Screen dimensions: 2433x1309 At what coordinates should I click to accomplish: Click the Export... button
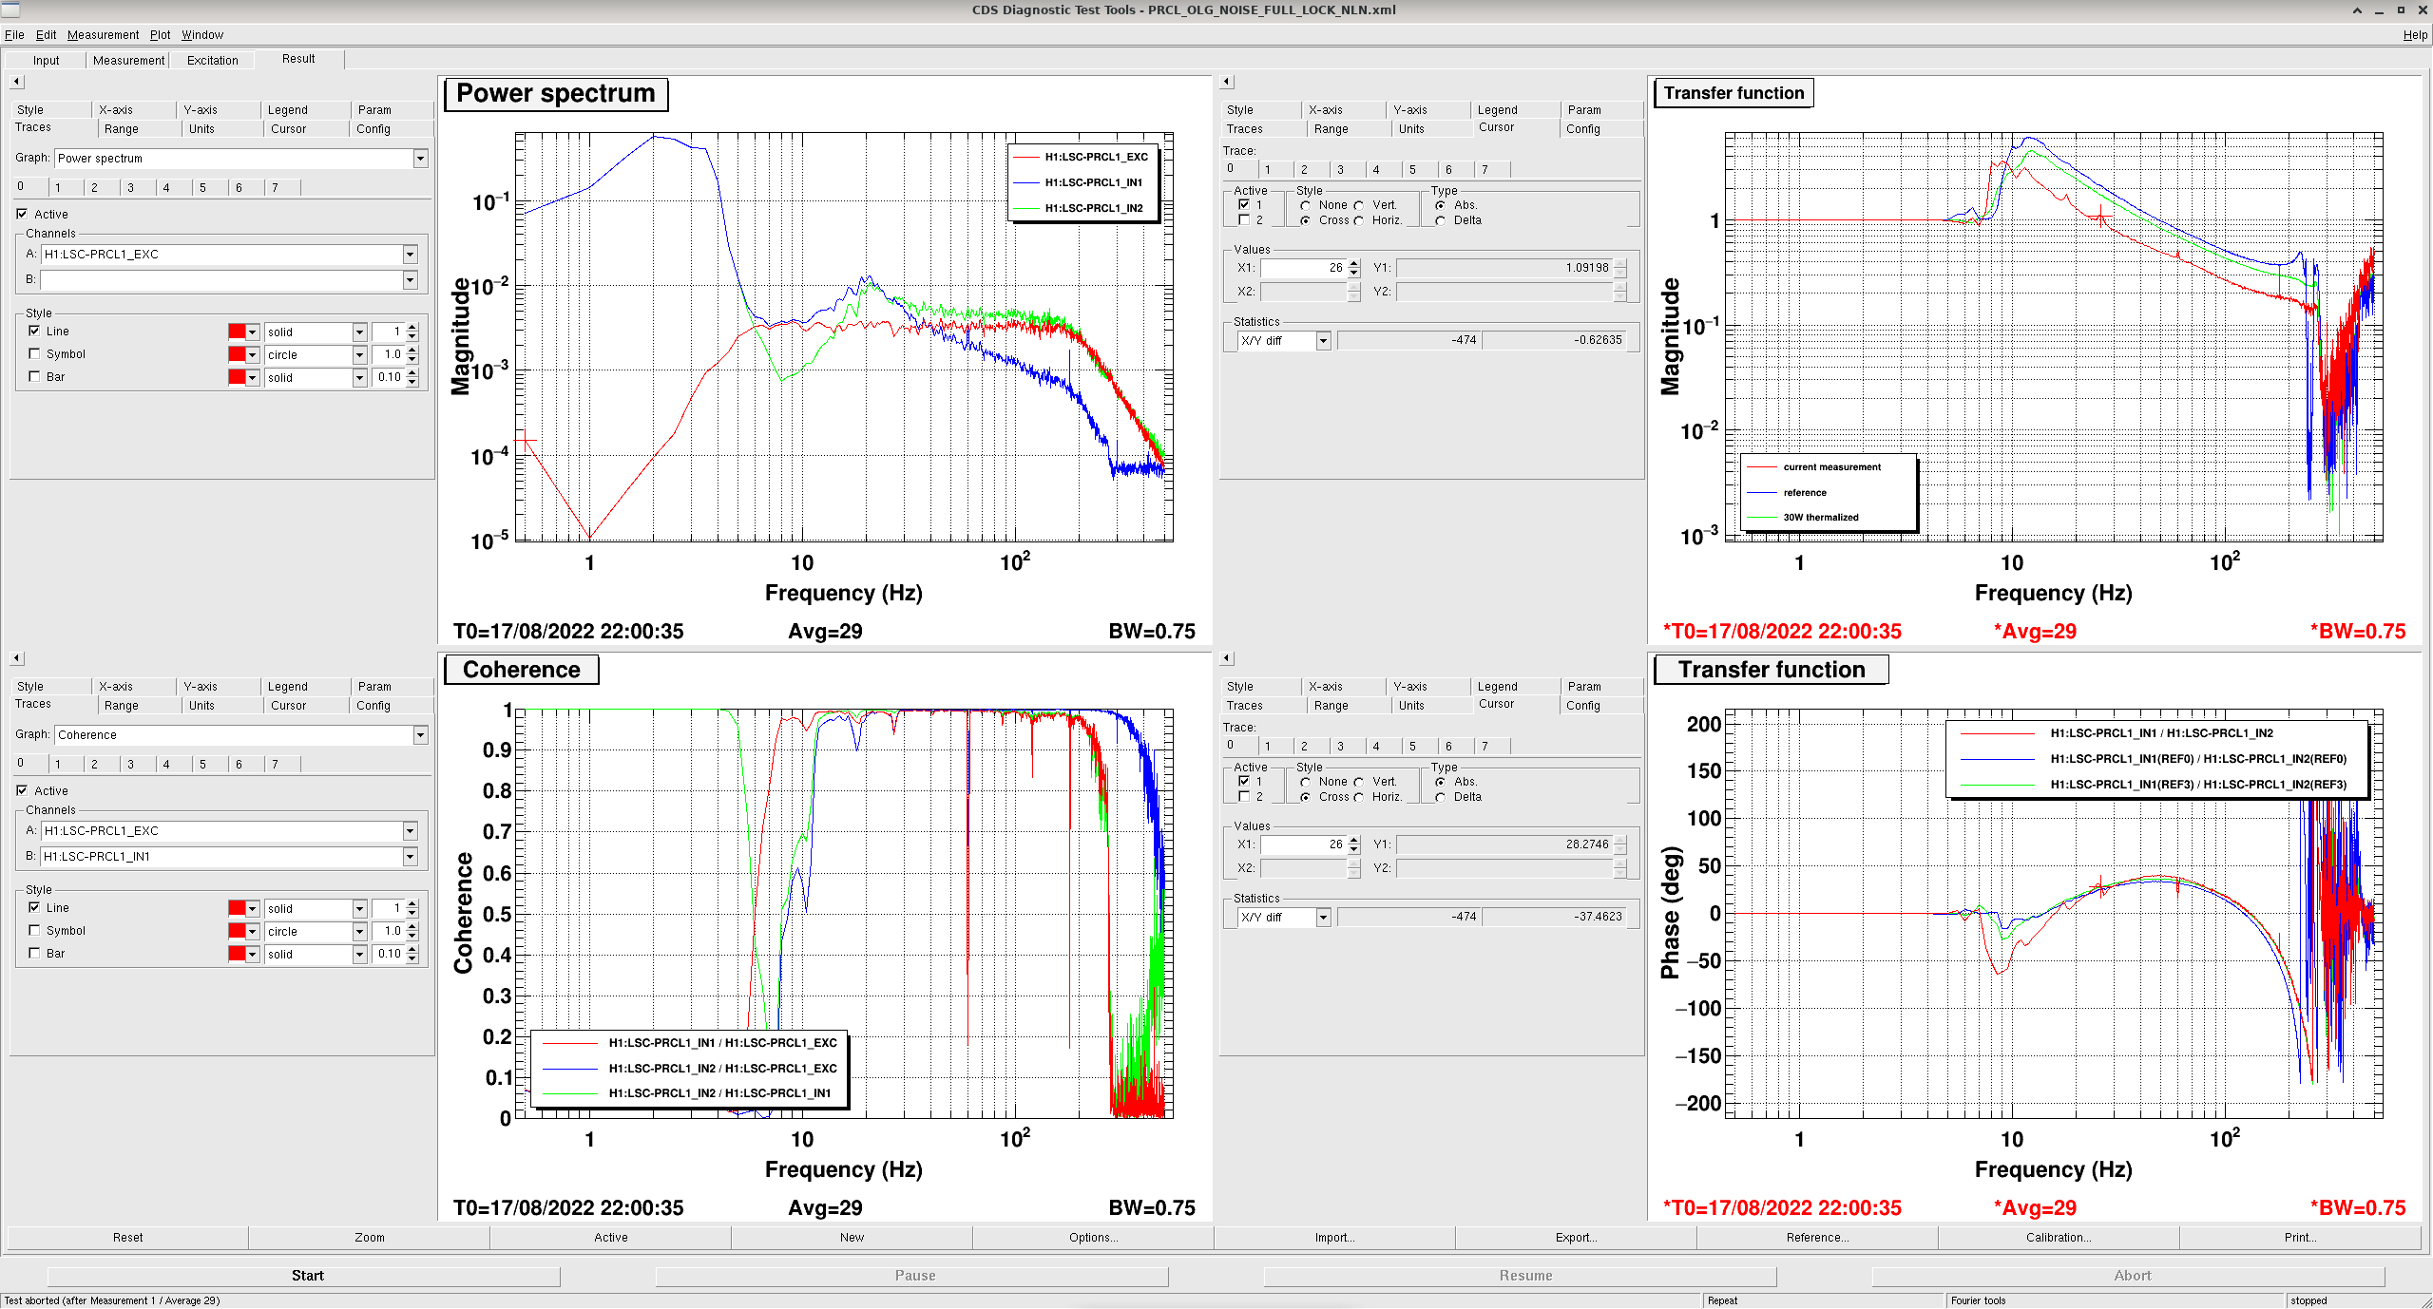(1576, 1237)
